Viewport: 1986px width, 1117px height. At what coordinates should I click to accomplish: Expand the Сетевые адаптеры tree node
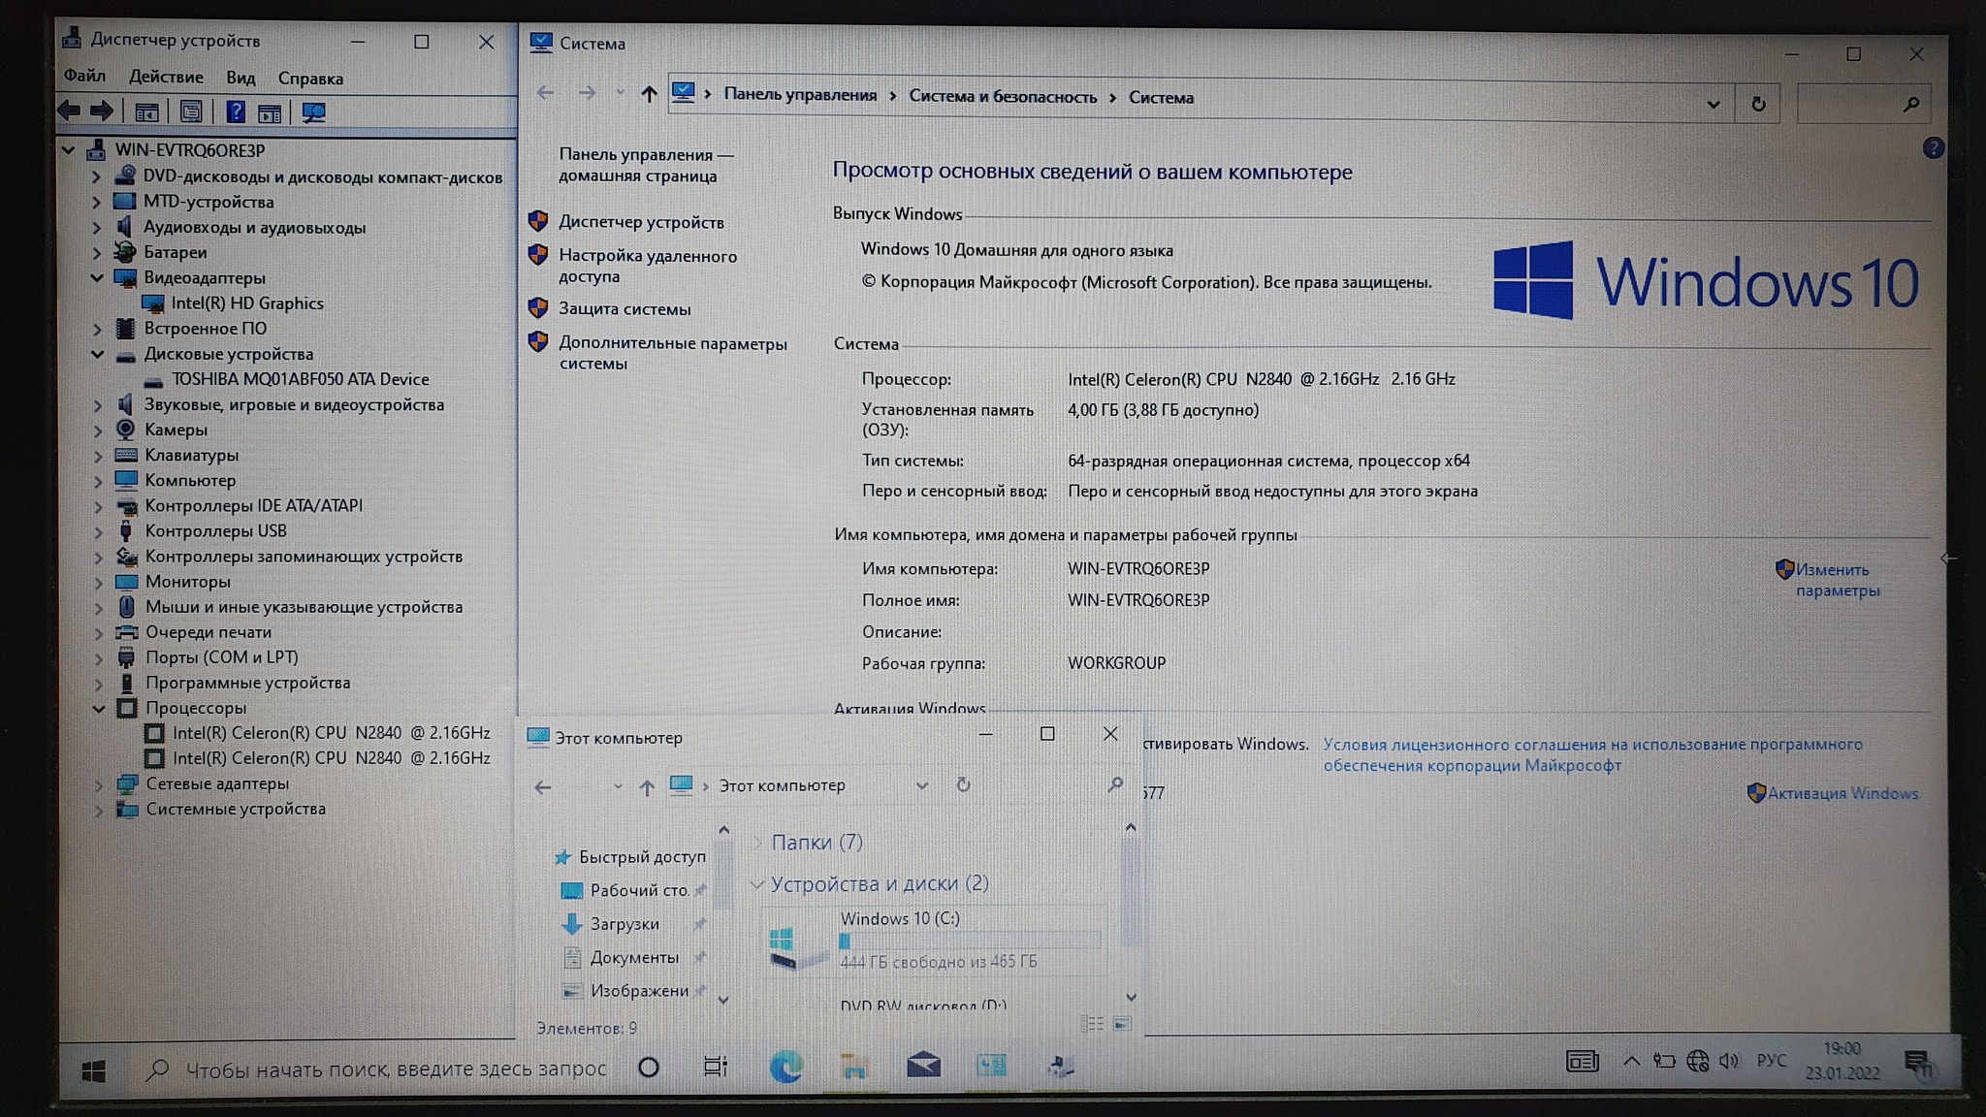[98, 784]
